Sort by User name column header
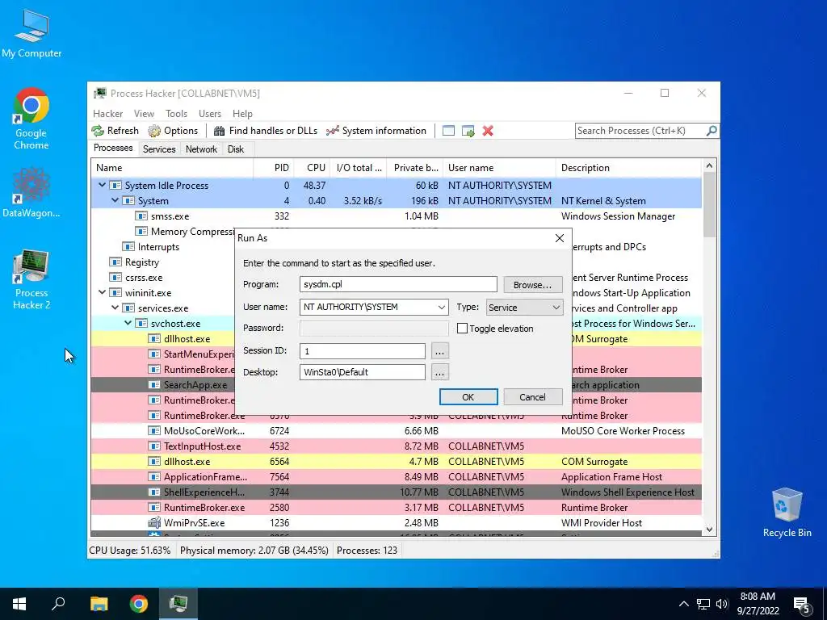The width and height of the screenshot is (827, 620). pyautogui.click(x=499, y=168)
